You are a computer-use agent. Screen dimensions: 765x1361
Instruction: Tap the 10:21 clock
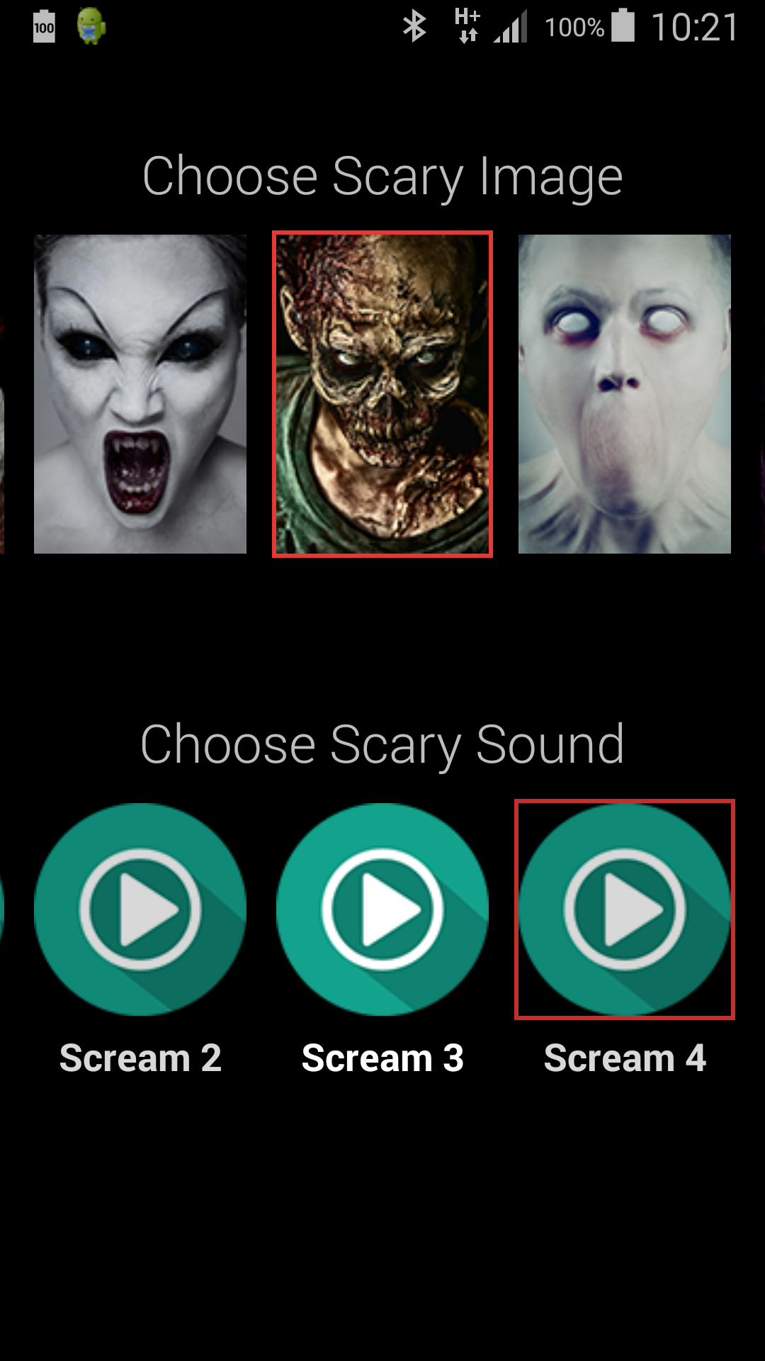pos(695,28)
